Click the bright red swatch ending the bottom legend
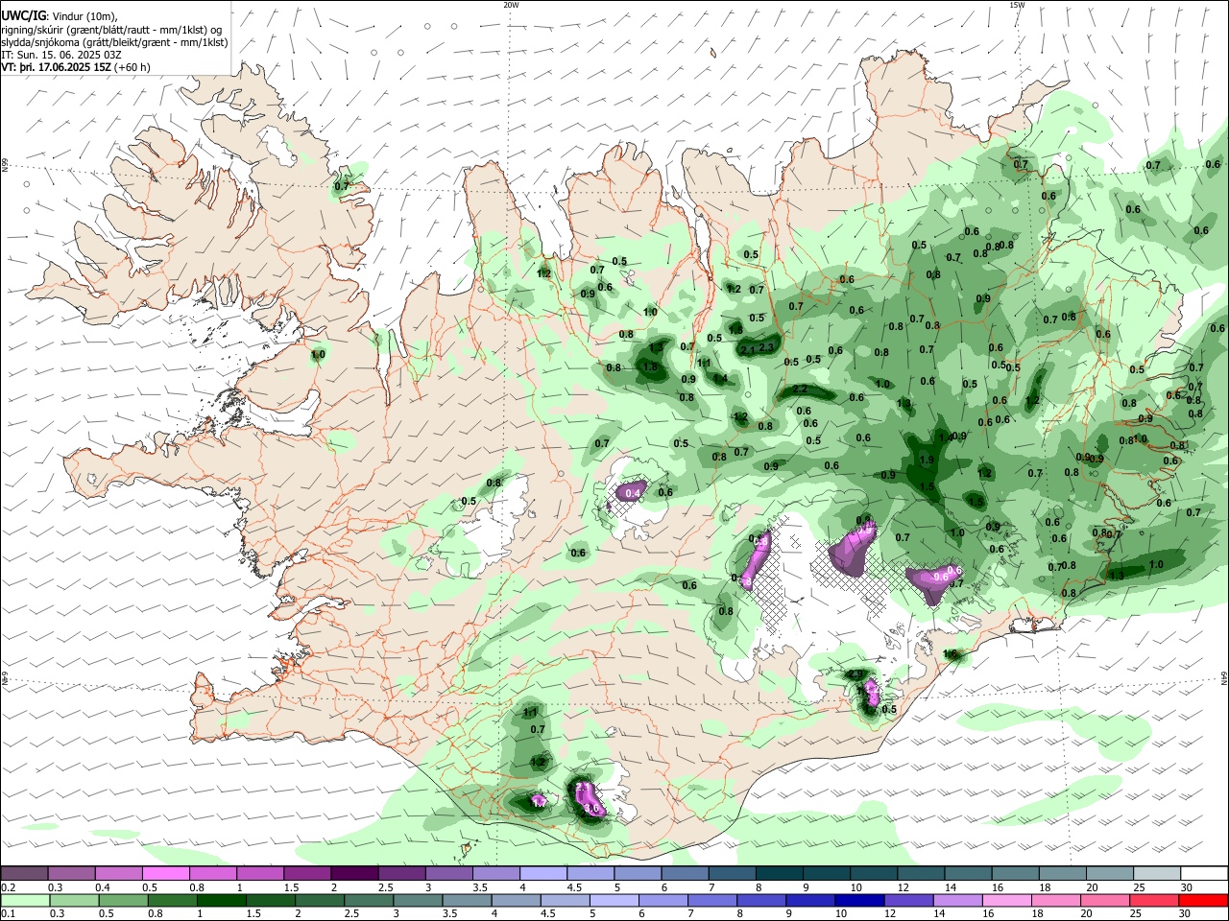The height and width of the screenshot is (921, 1229). pos(1203,901)
